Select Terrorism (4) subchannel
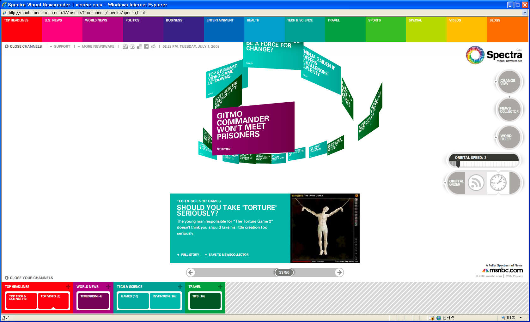 (93, 301)
